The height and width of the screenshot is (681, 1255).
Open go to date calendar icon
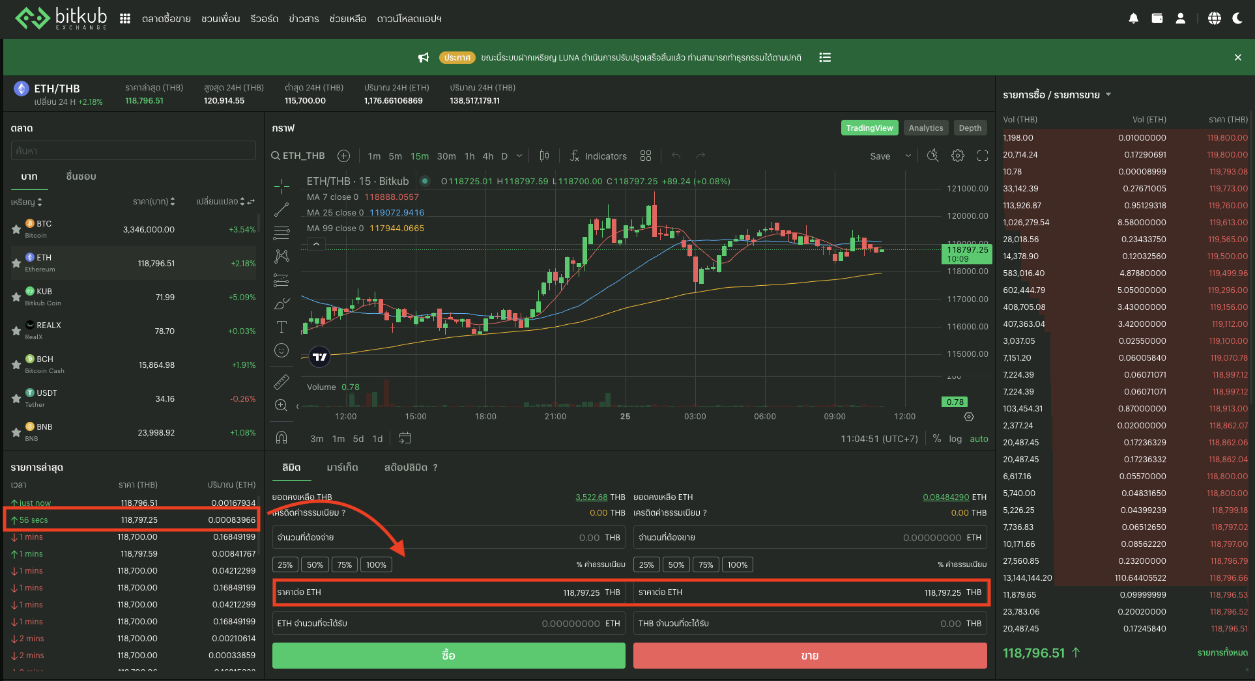point(405,438)
